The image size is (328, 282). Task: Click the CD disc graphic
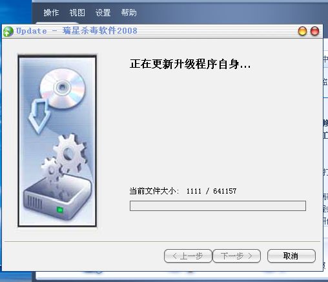pyautogui.click(x=63, y=88)
